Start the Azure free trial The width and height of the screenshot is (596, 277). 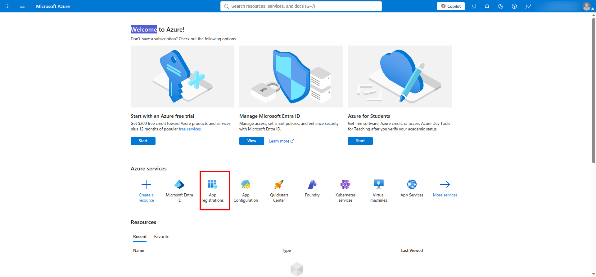click(143, 141)
